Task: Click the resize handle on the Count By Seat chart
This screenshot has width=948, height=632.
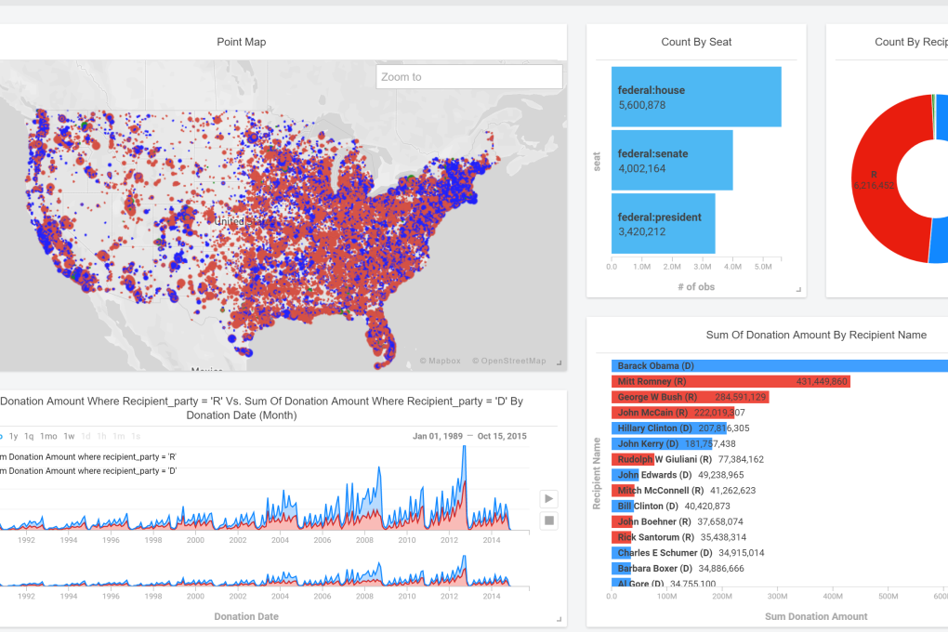Action: pyautogui.click(x=798, y=289)
